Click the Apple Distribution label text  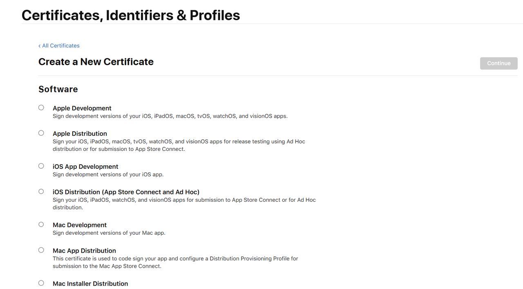[x=80, y=134]
